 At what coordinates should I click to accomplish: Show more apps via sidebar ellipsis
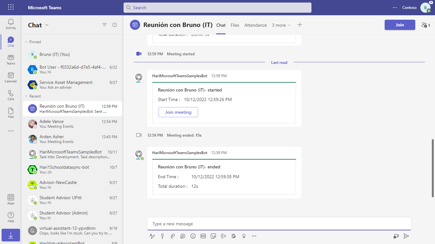click(x=11, y=131)
